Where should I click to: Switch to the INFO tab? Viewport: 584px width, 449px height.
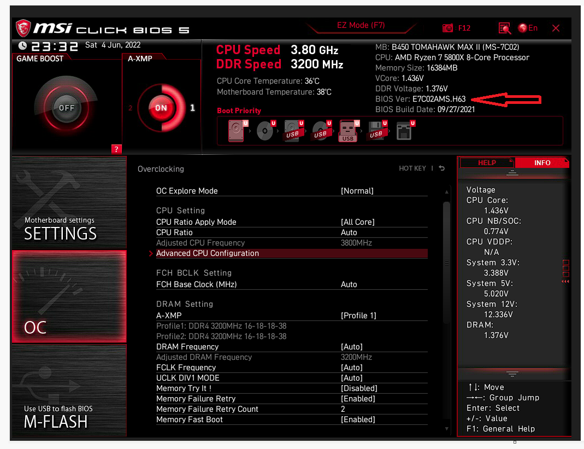click(x=542, y=162)
